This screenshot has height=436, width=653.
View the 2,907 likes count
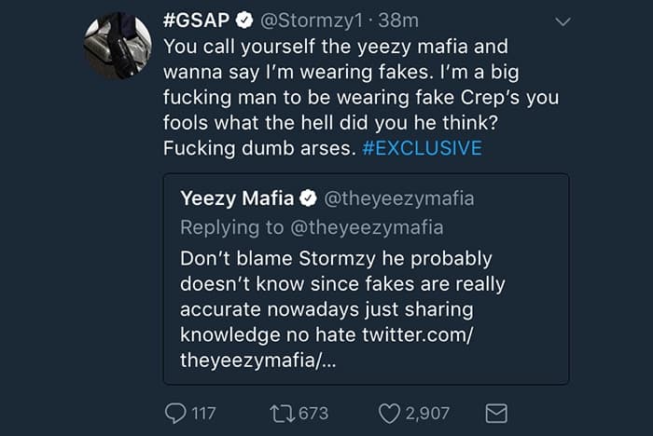(428, 412)
